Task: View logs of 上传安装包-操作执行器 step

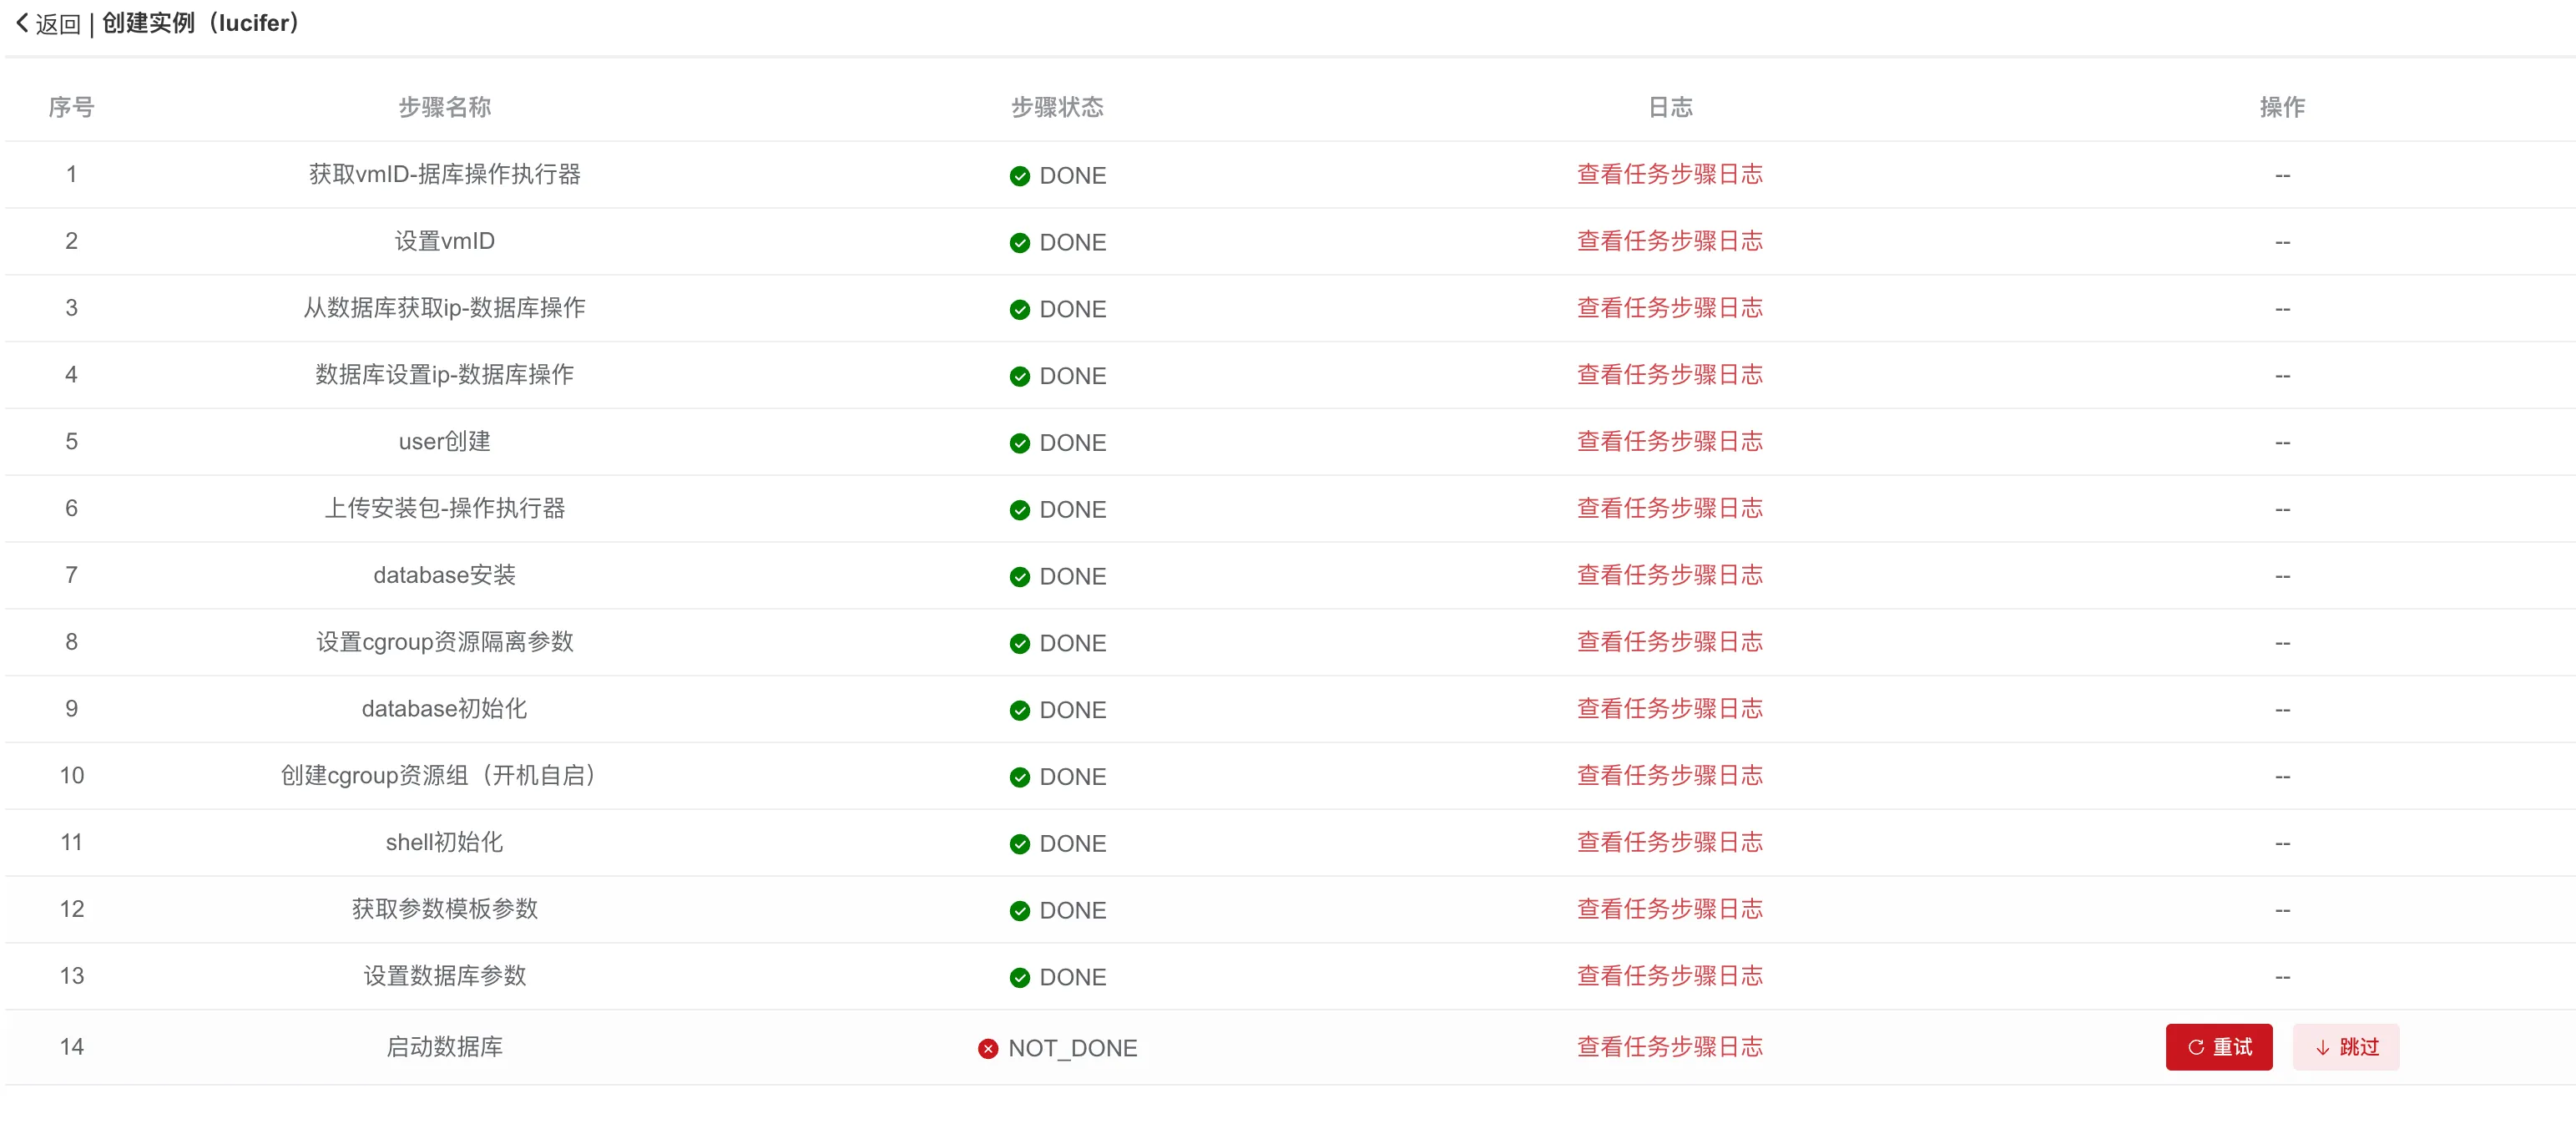Action: [x=1669, y=509]
